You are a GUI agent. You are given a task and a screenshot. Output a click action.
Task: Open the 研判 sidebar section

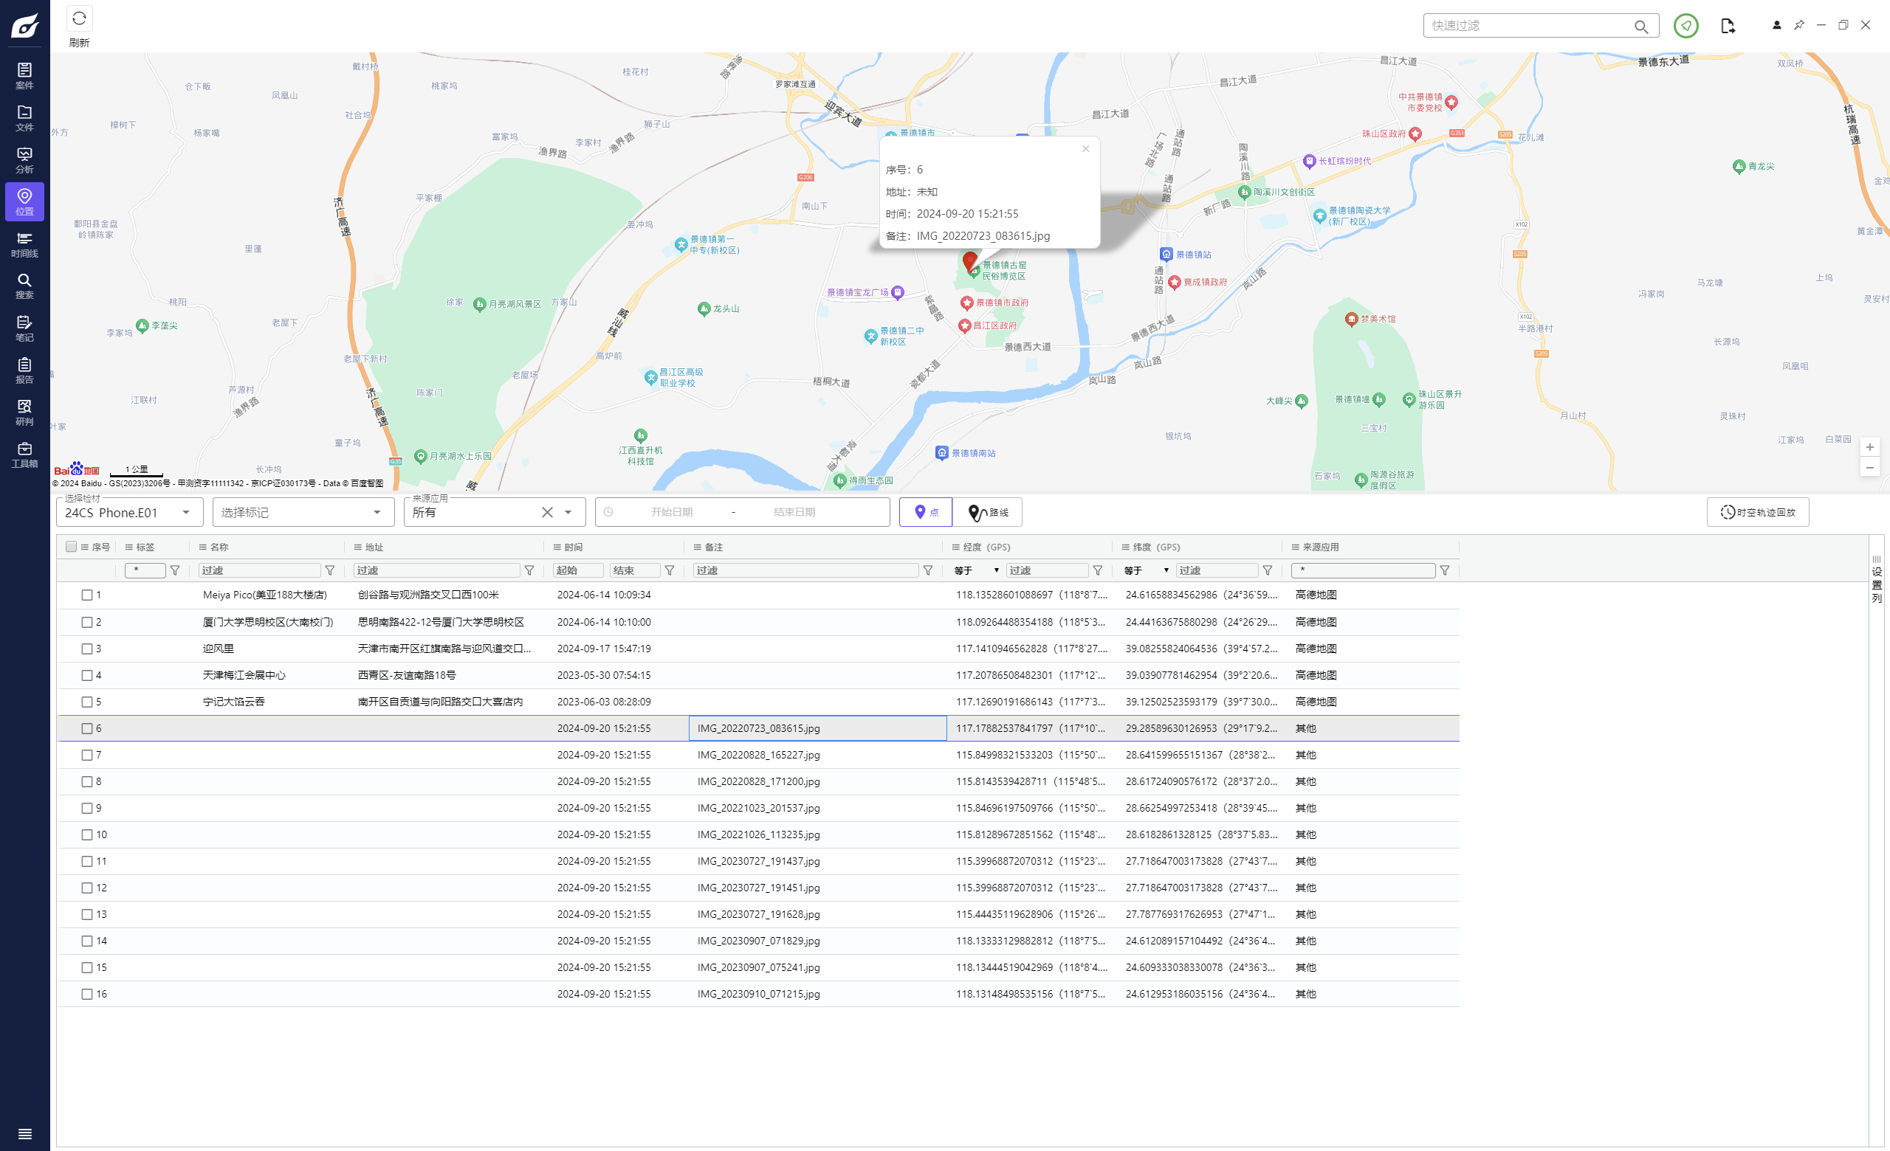click(x=24, y=413)
